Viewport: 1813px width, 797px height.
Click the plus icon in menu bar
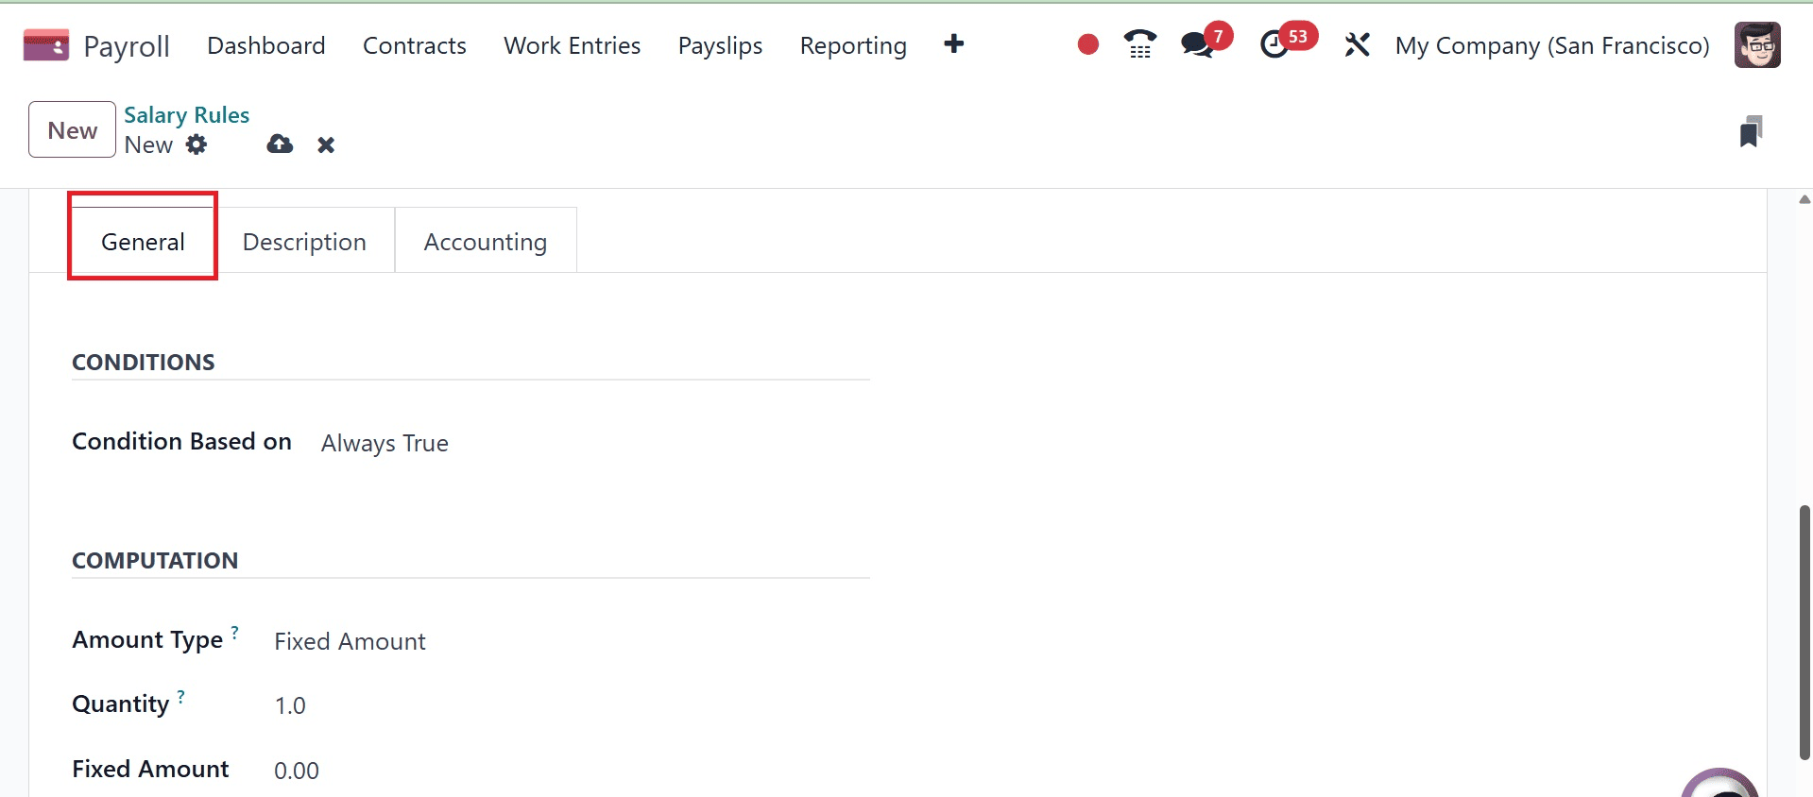(954, 44)
